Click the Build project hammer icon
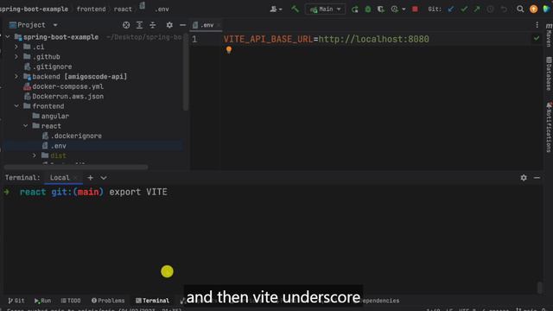The image size is (553, 311). [x=295, y=9]
